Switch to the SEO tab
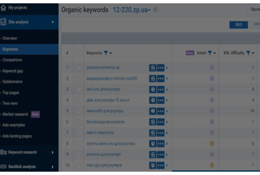Image resolution: width=260 pixels, height=175 pixels. point(238,25)
